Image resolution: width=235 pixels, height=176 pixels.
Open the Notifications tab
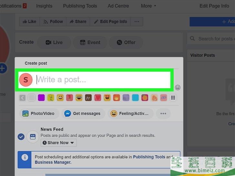(13, 6)
